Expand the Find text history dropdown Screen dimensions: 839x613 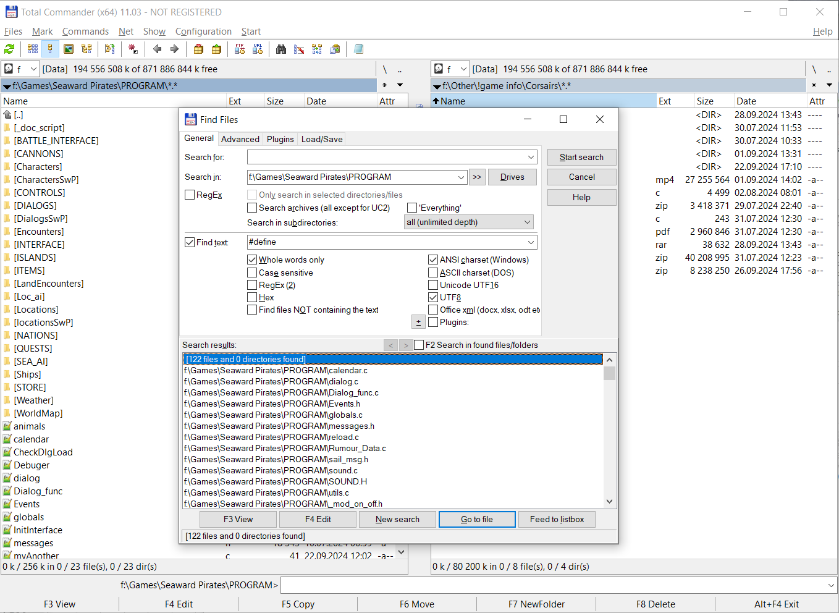[x=531, y=242]
